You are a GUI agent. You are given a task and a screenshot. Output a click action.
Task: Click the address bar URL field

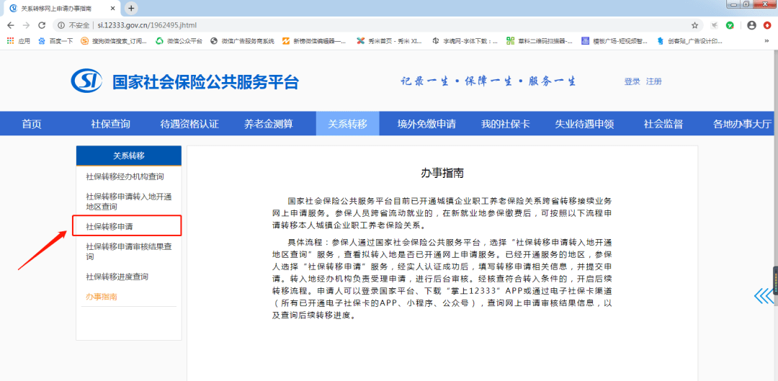pyautogui.click(x=372, y=25)
